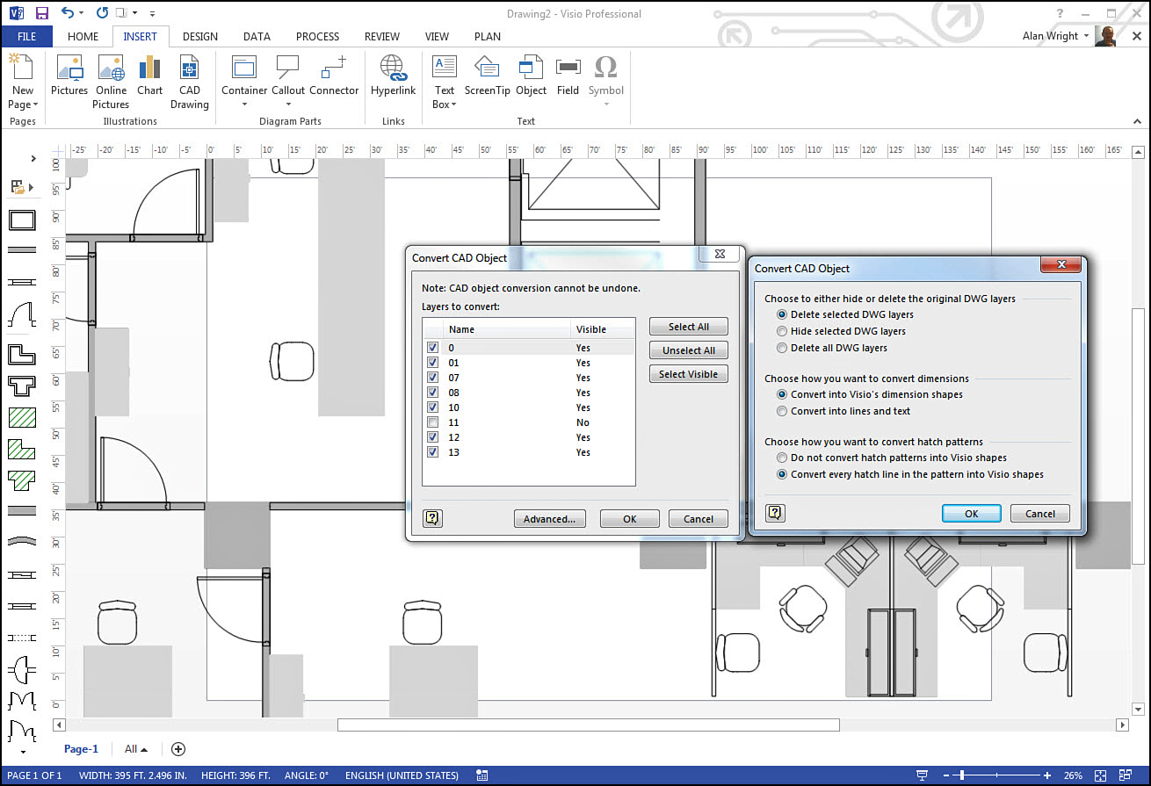Click the Save icon in quick access toolbar

42,13
